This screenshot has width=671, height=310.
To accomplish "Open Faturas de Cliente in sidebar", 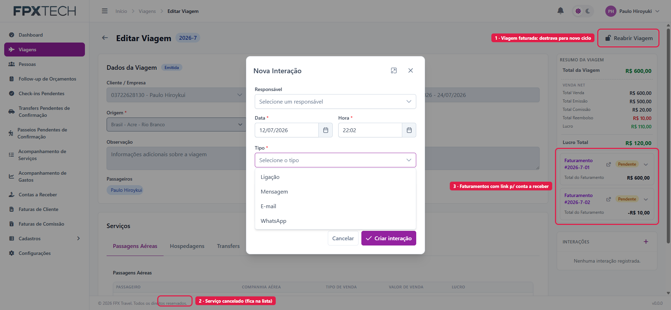I will (44, 209).
